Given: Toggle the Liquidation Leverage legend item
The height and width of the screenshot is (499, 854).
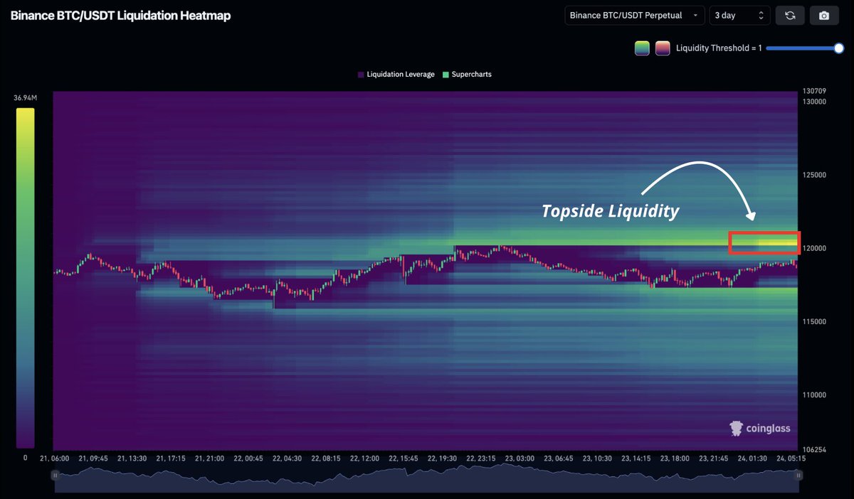Looking at the screenshot, I should point(396,74).
